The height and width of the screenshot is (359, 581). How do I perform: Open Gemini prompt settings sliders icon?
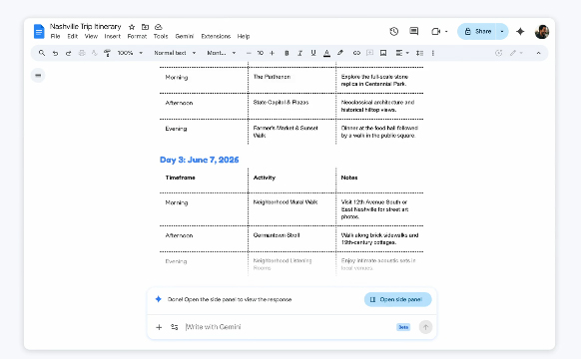pos(174,327)
